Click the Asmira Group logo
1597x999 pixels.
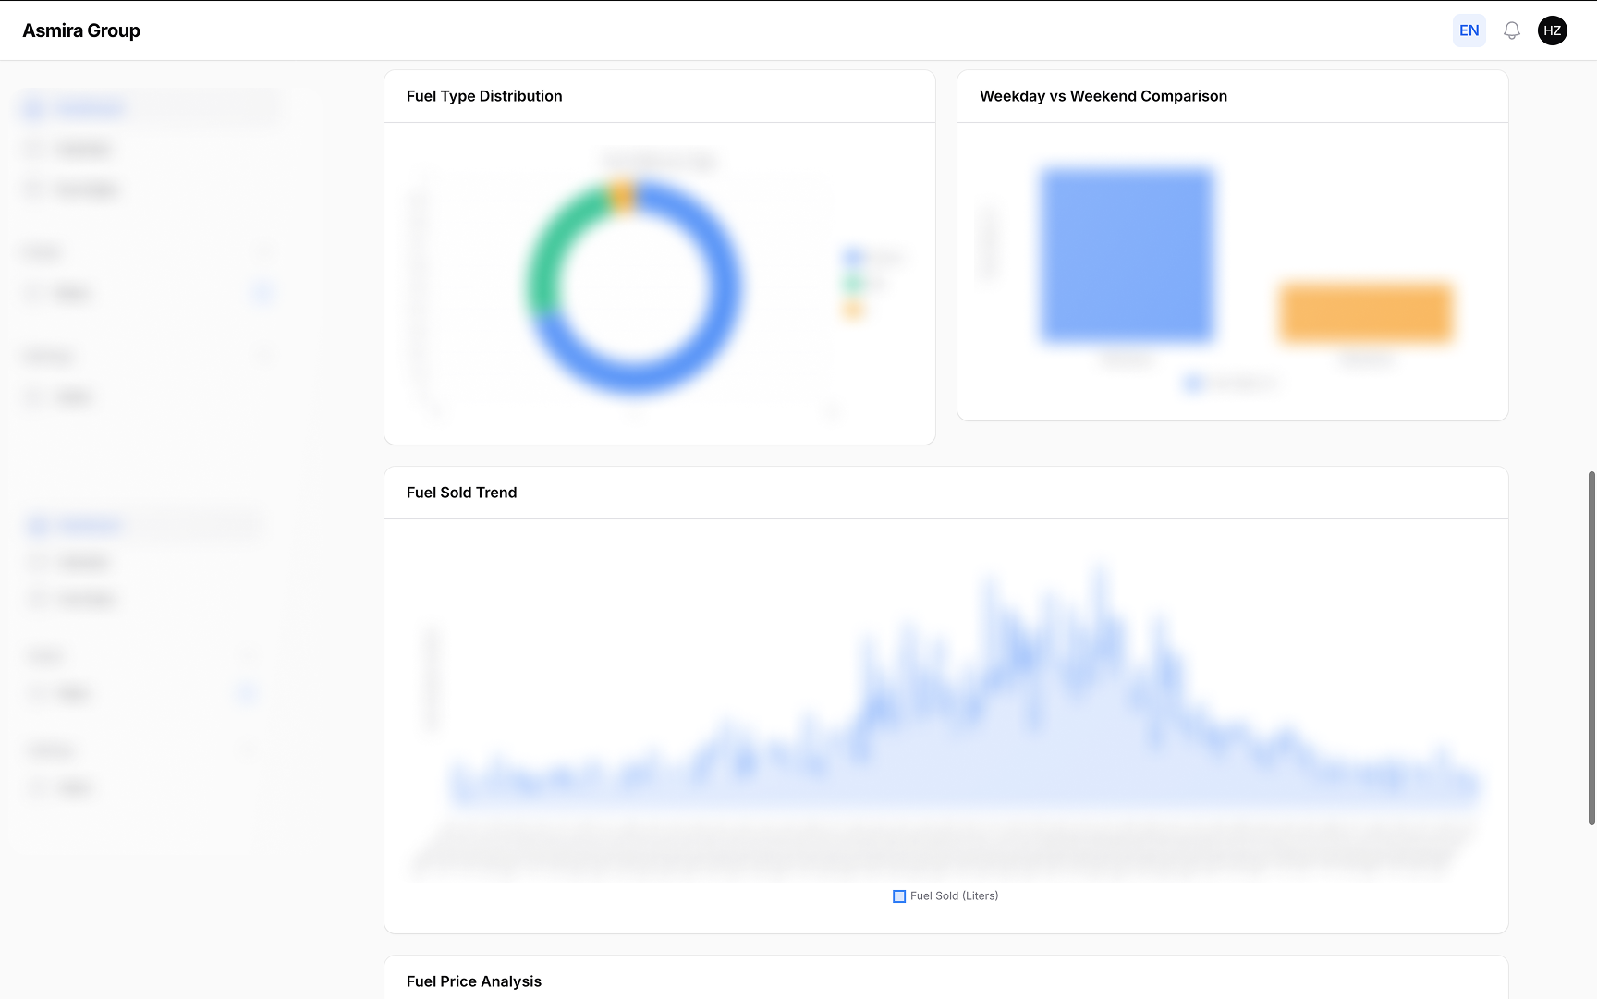(x=81, y=30)
